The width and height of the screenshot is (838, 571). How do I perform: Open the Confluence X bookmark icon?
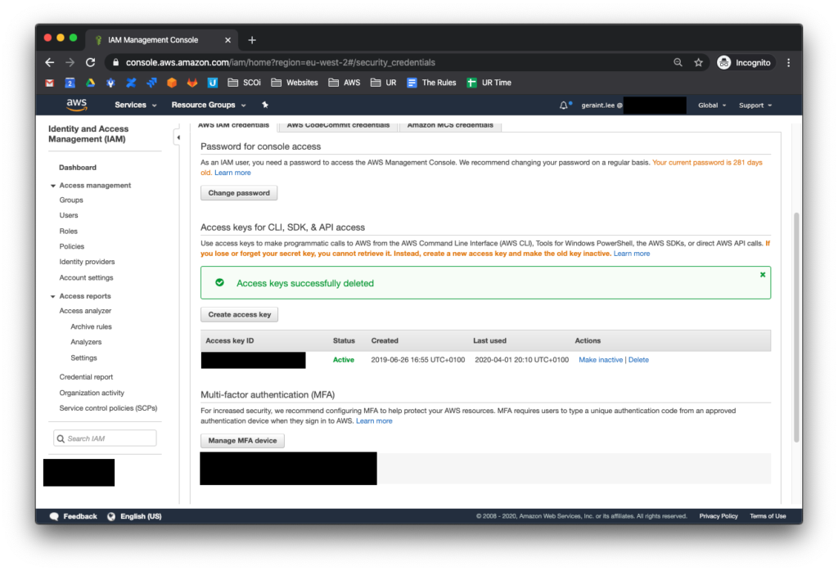[x=131, y=83]
